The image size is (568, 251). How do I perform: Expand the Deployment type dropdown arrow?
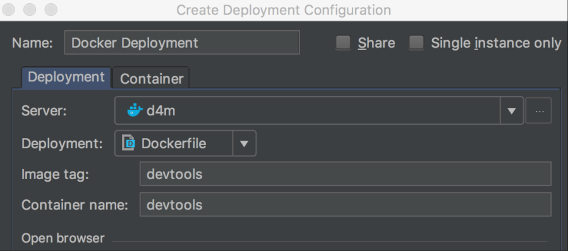(x=244, y=144)
